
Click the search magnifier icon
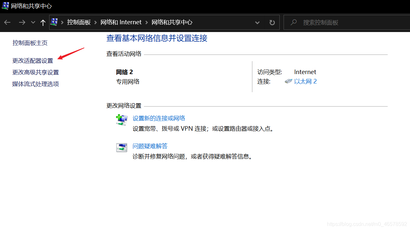click(x=293, y=22)
